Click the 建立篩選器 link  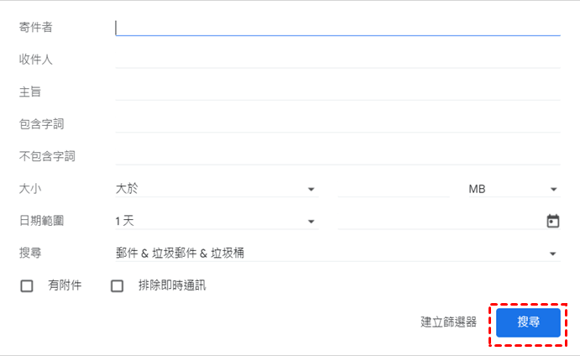448,322
